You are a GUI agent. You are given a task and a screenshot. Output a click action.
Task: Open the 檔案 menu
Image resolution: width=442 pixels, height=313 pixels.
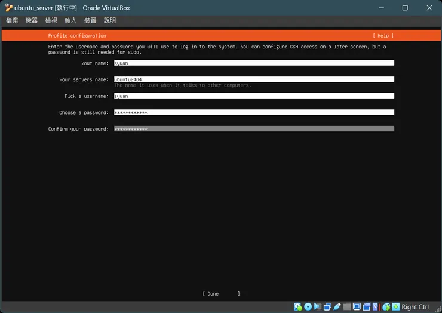coord(12,20)
